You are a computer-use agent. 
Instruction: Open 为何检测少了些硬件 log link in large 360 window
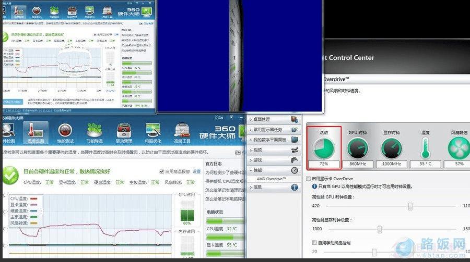(x=225, y=172)
